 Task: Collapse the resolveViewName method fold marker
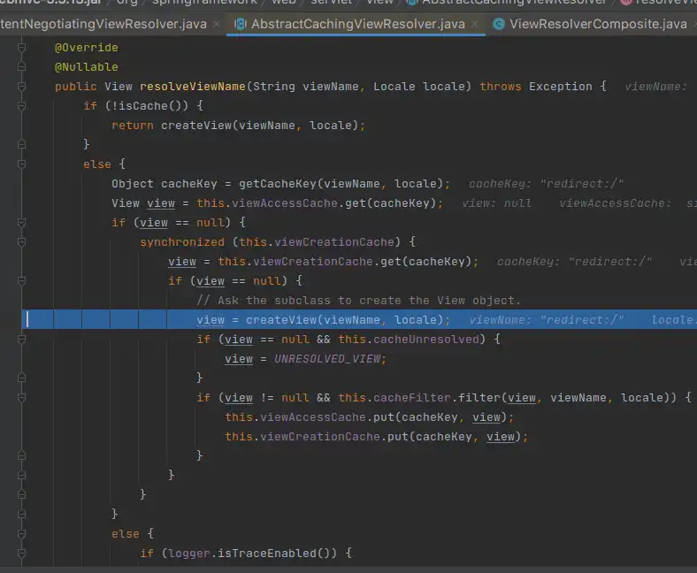[21, 87]
